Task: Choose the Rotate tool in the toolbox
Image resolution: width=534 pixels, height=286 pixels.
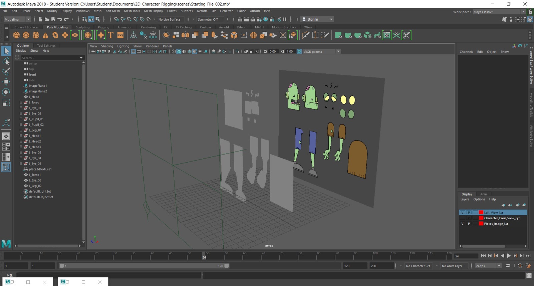Action: pos(6,92)
